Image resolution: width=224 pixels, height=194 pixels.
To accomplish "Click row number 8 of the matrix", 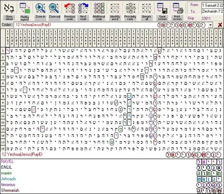I will 3,96.
